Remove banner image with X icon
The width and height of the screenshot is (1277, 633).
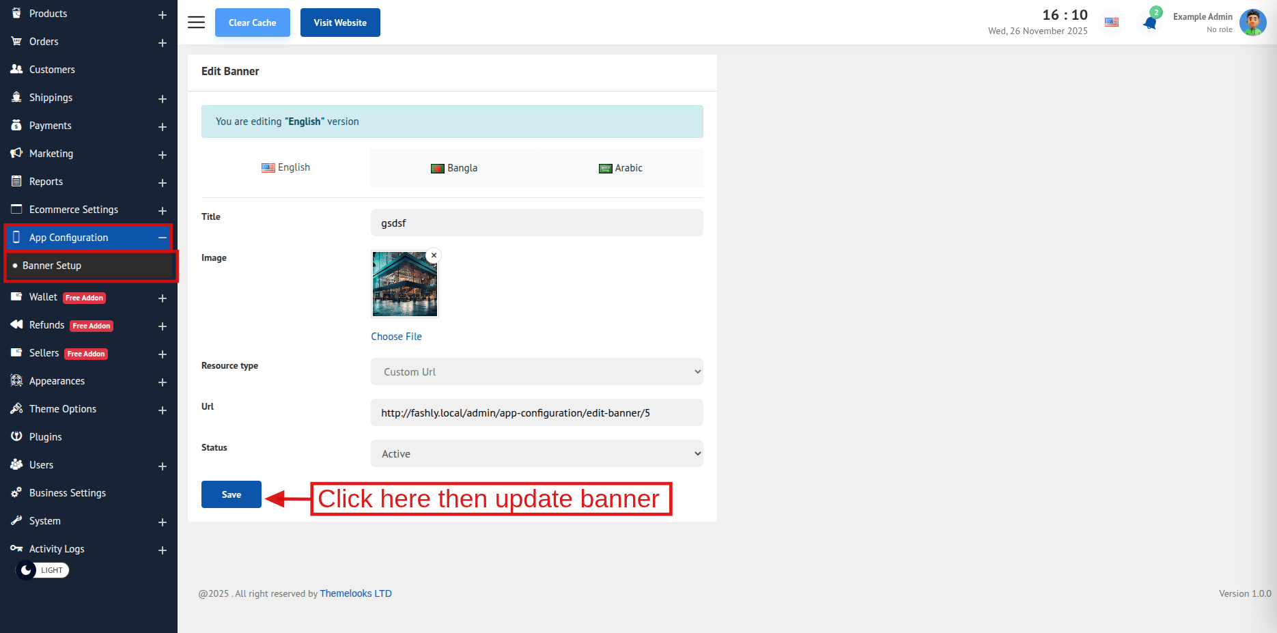[434, 255]
